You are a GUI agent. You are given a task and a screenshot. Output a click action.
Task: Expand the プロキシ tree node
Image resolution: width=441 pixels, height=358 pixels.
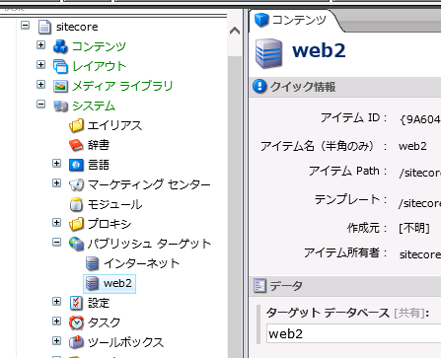tap(56, 223)
